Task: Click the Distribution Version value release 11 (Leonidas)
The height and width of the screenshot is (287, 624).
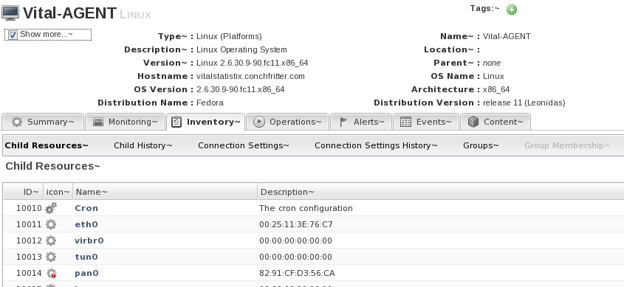Action: [524, 103]
